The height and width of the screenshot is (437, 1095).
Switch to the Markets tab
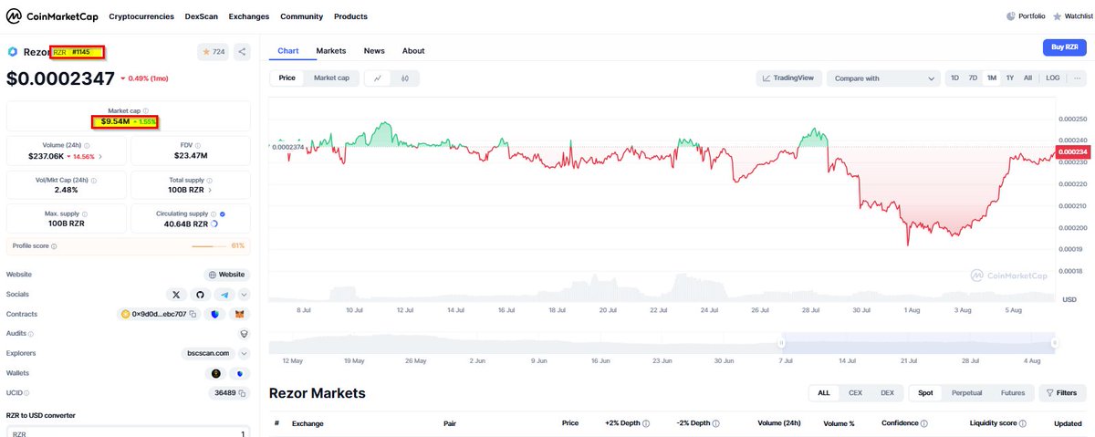coord(331,51)
